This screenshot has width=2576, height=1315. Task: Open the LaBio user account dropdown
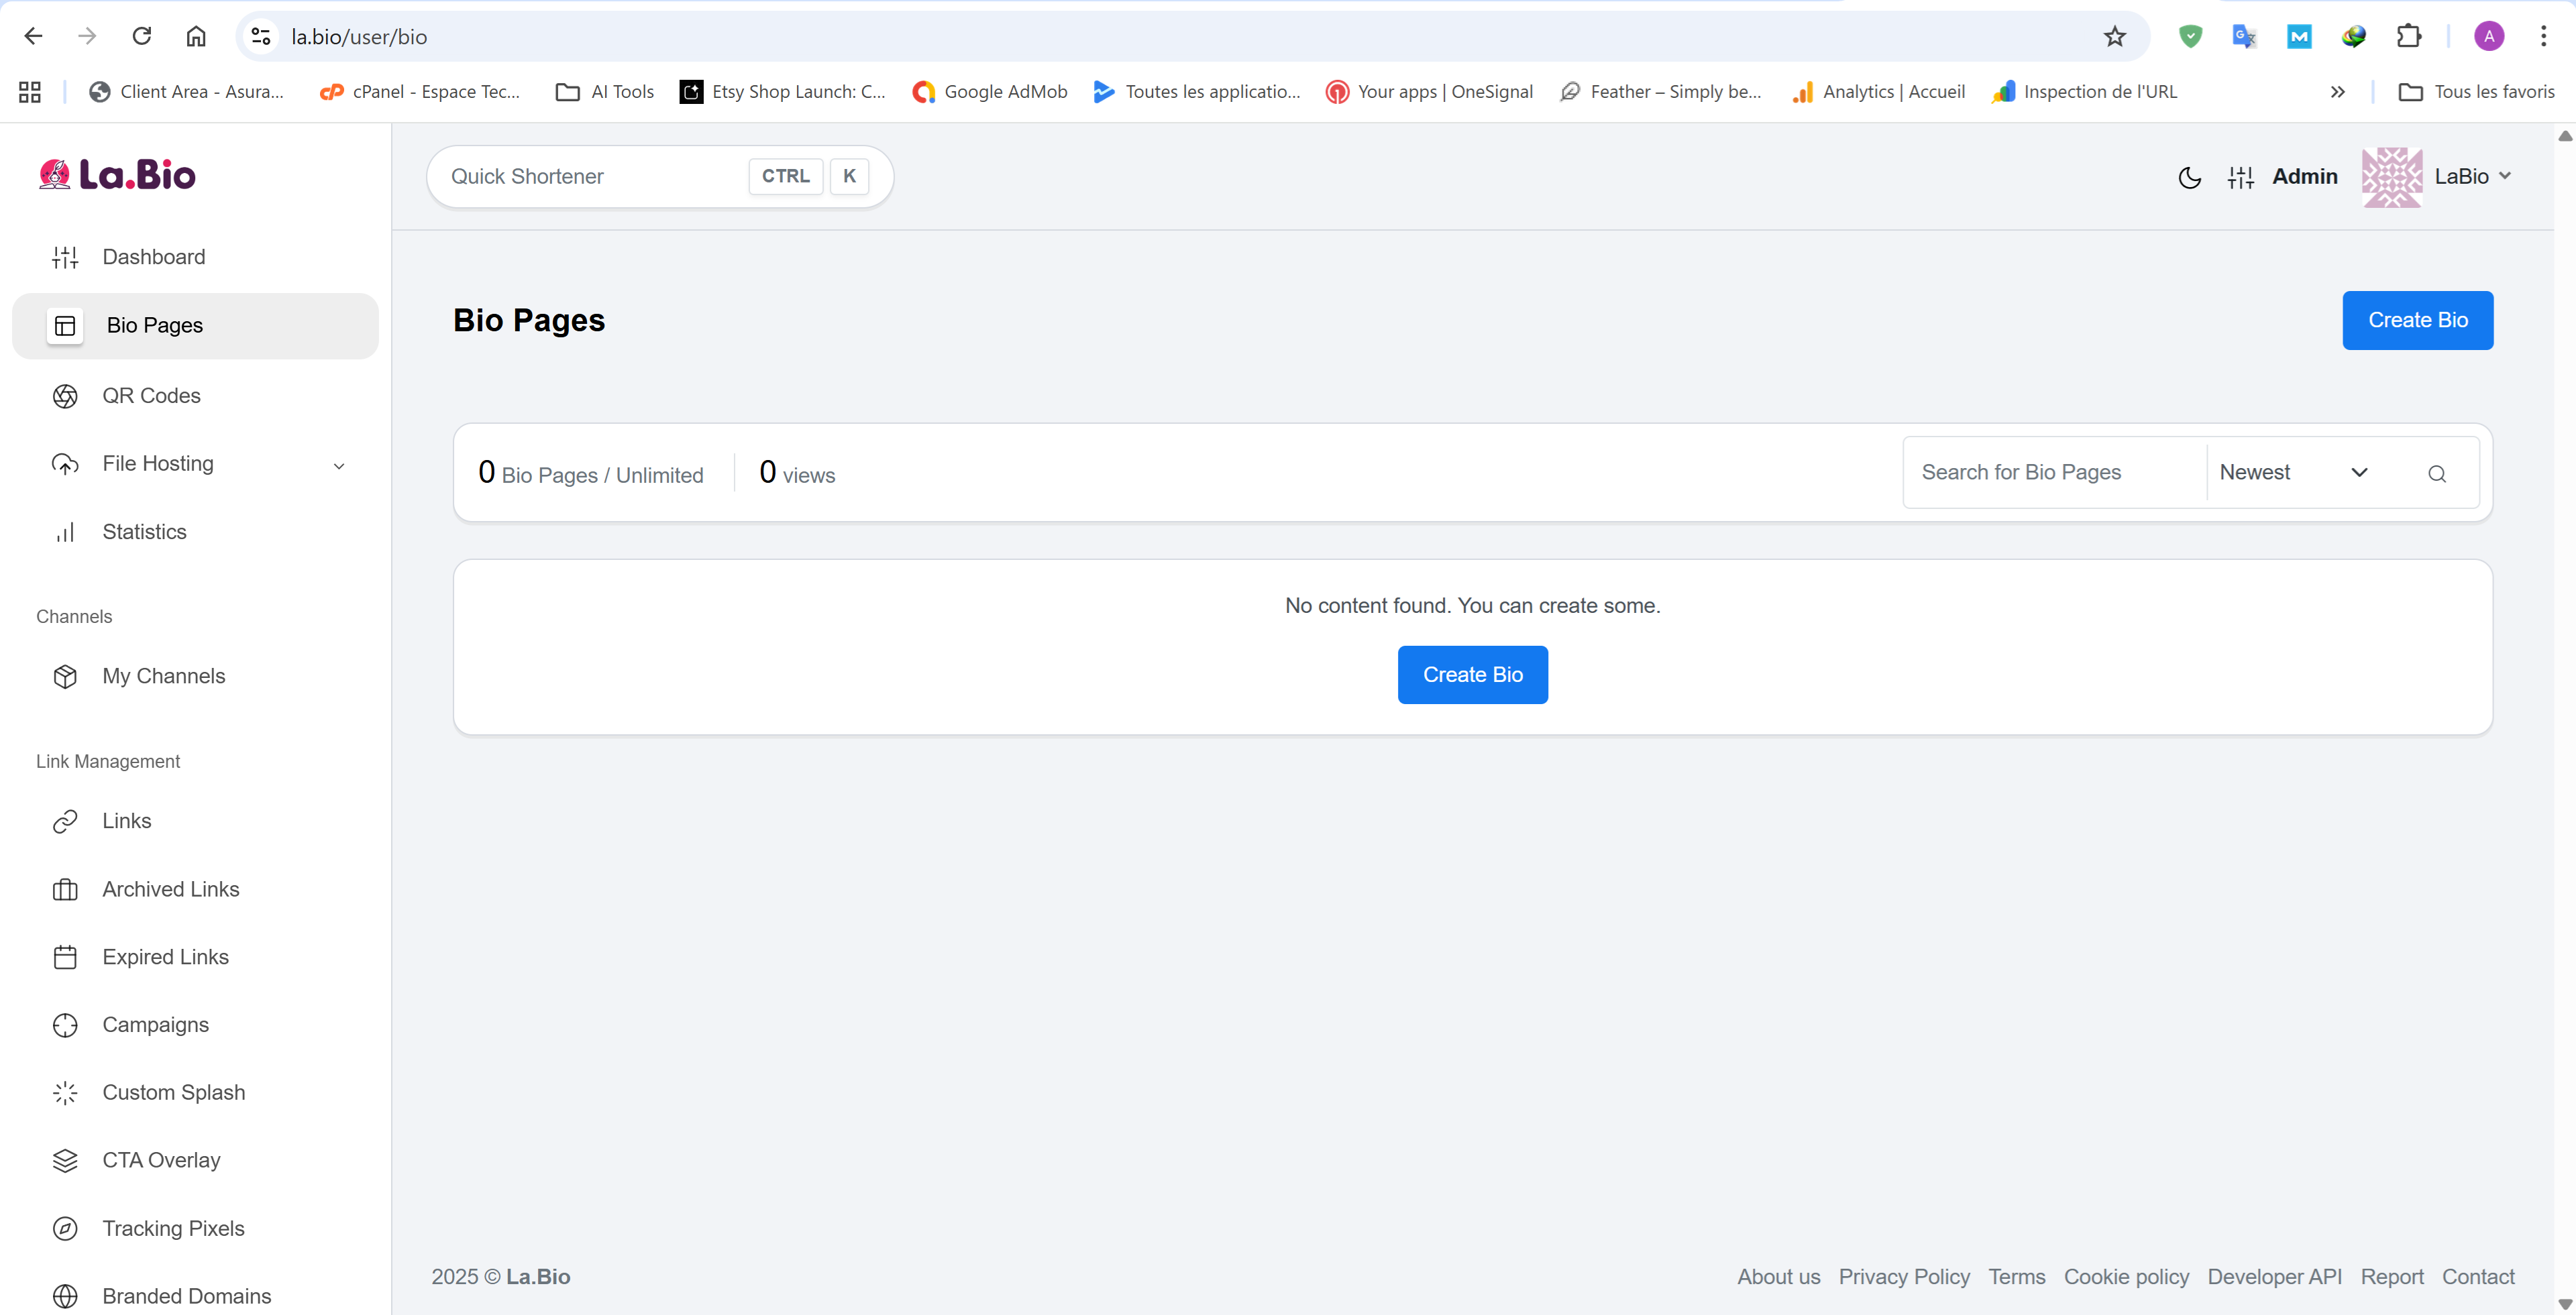tap(2470, 177)
